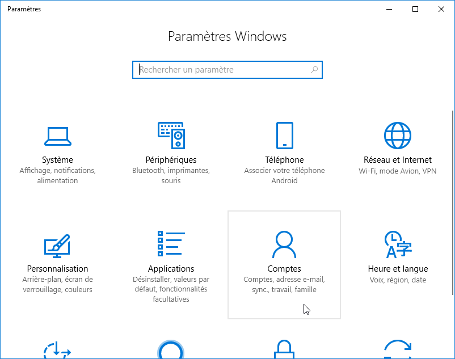
Task: Click the Périphériques title text
Action: coord(171,160)
